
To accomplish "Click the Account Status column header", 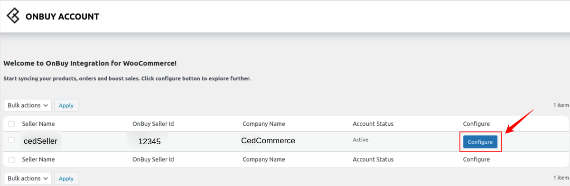I will click(373, 124).
